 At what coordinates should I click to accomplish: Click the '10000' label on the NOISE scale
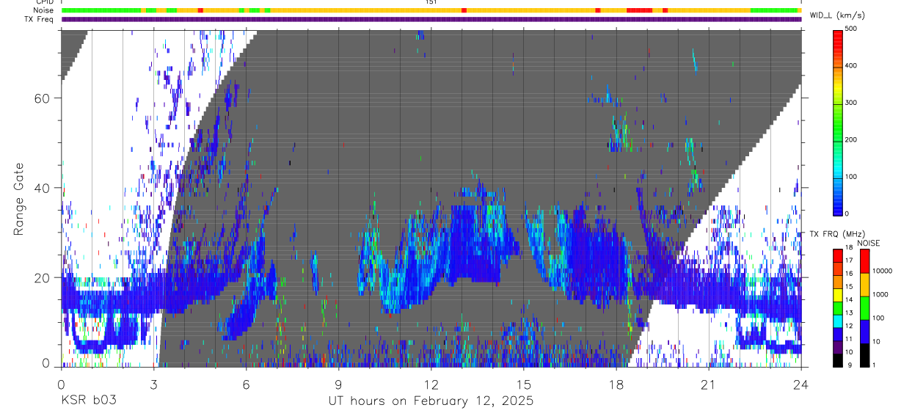(883, 271)
